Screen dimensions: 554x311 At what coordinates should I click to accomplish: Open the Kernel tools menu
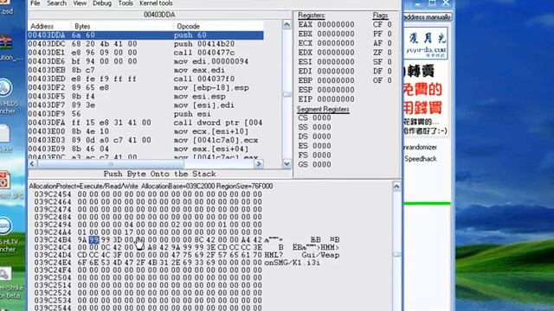156,3
